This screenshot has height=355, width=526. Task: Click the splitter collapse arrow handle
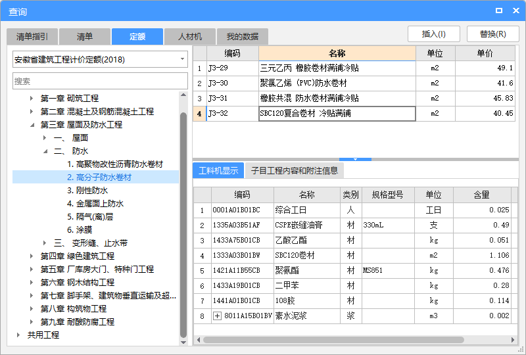click(x=355, y=159)
